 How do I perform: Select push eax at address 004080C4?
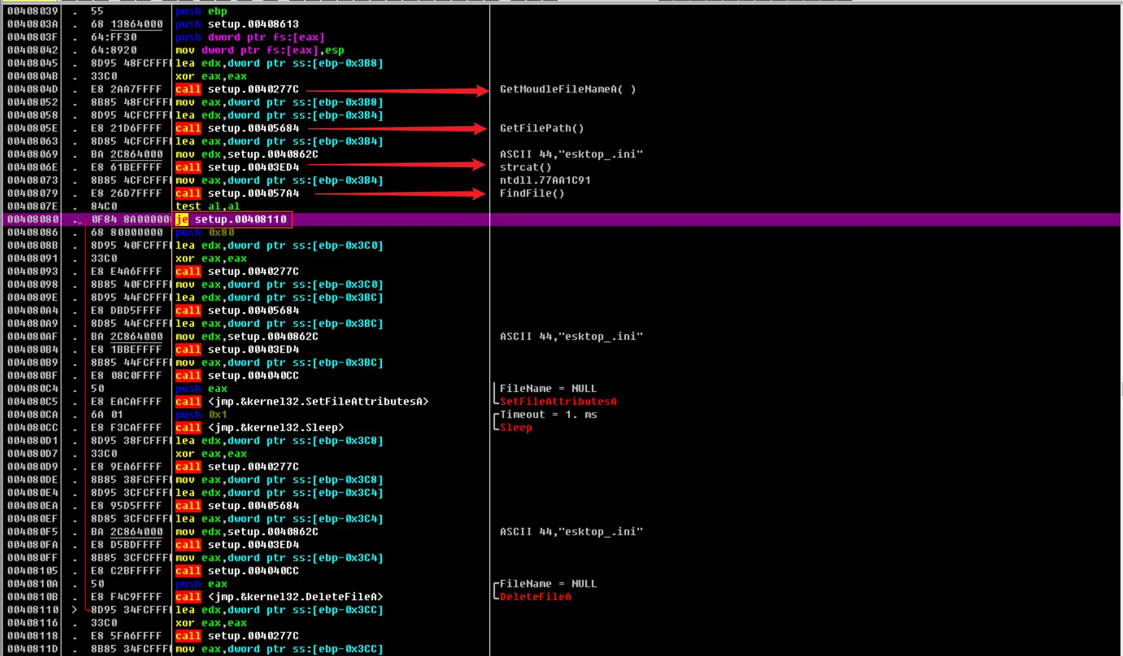click(x=201, y=389)
